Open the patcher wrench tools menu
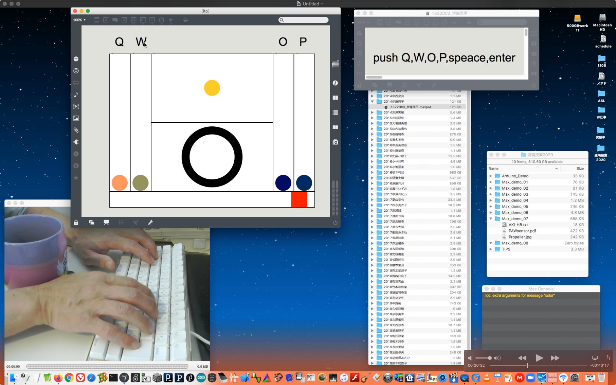Viewport: 616px width, 385px height. (150, 222)
